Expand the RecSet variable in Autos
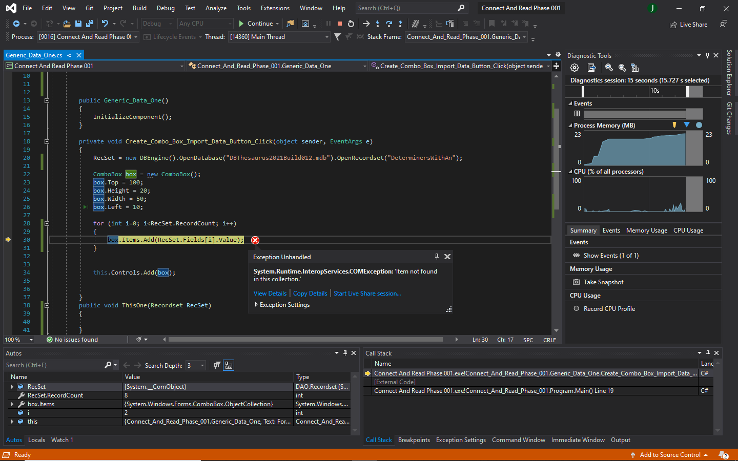This screenshot has height=461, width=738. pyautogui.click(x=12, y=387)
